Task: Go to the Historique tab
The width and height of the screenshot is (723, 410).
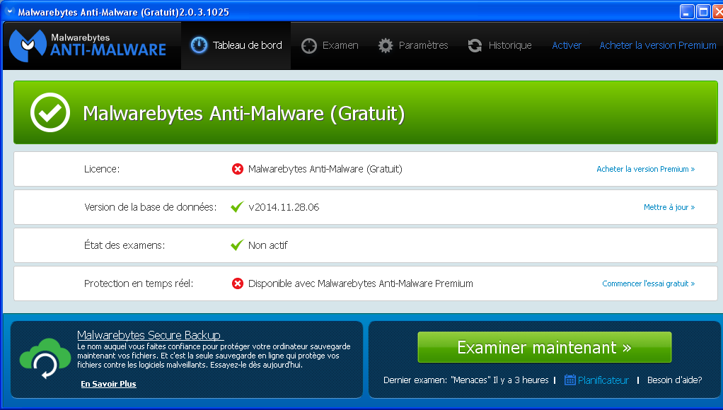Action: click(500, 45)
